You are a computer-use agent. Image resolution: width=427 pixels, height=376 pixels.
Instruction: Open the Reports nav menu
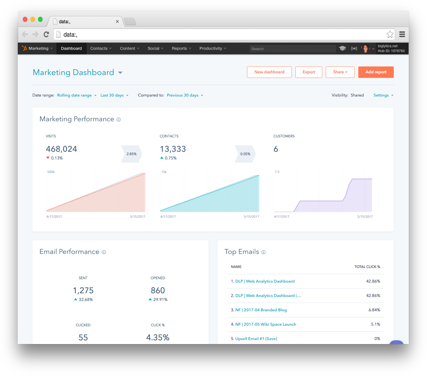click(181, 49)
